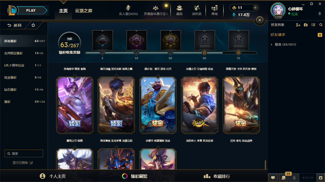The width and height of the screenshot is (325, 182).
Task: Open the bug report icon
Action: click(321, 178)
